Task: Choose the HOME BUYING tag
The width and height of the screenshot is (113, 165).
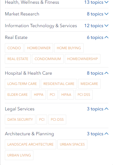Action: tap(69, 48)
